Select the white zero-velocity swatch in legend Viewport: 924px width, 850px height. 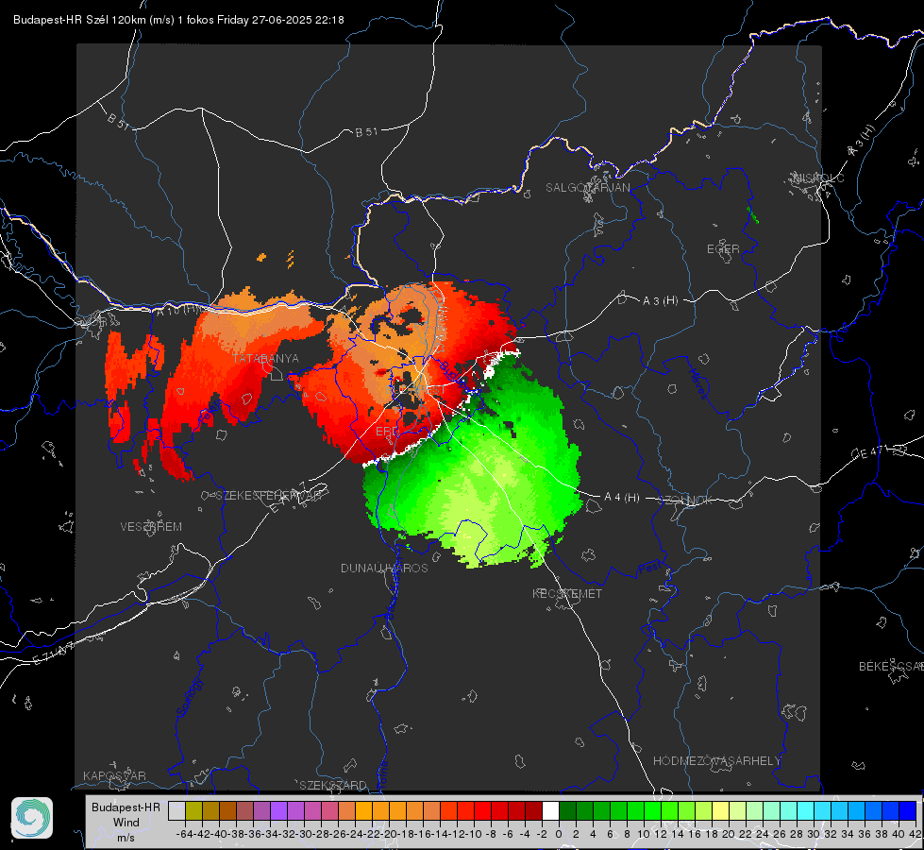(550, 810)
